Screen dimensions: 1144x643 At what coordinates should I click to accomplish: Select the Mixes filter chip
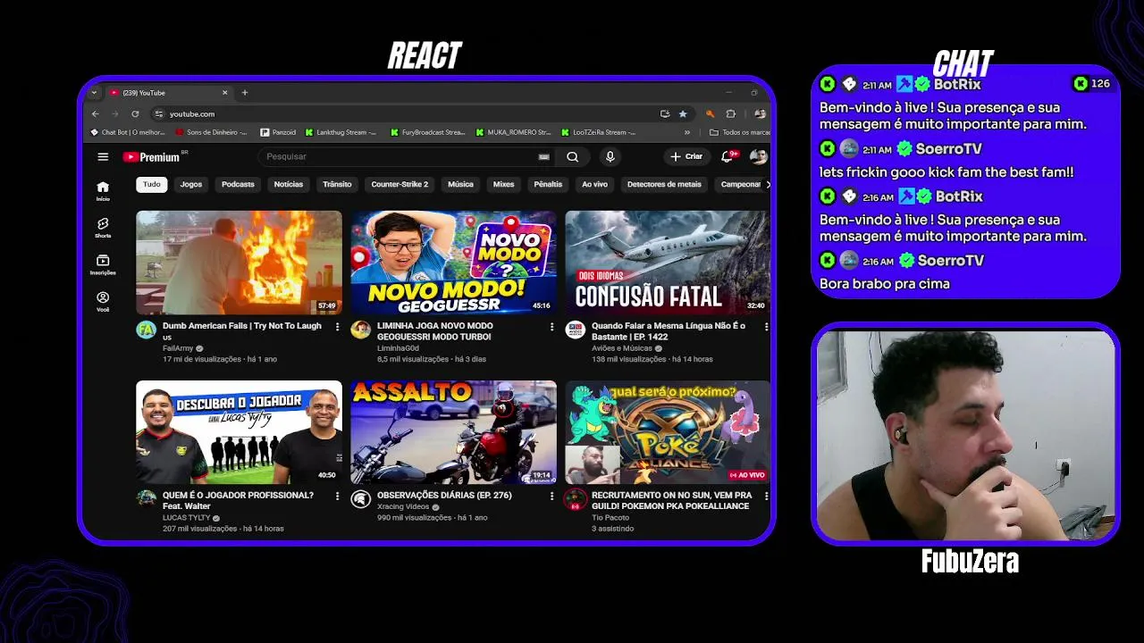[504, 184]
